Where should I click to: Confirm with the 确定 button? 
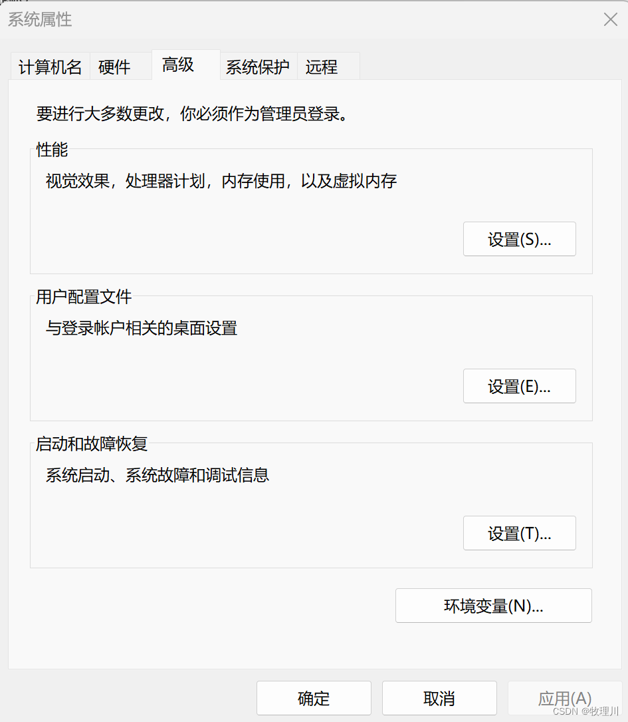(314, 698)
